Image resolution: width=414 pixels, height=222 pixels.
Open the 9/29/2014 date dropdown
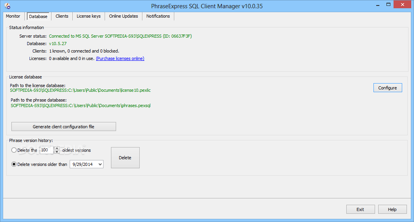[100, 164]
